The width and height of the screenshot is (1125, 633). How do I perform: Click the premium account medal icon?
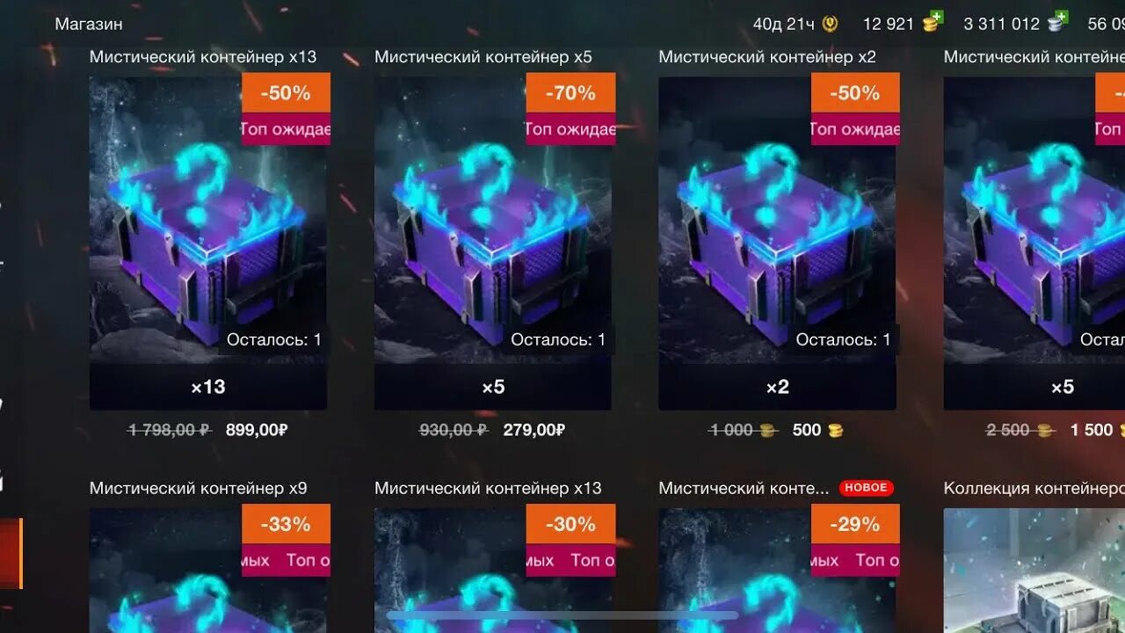click(830, 24)
